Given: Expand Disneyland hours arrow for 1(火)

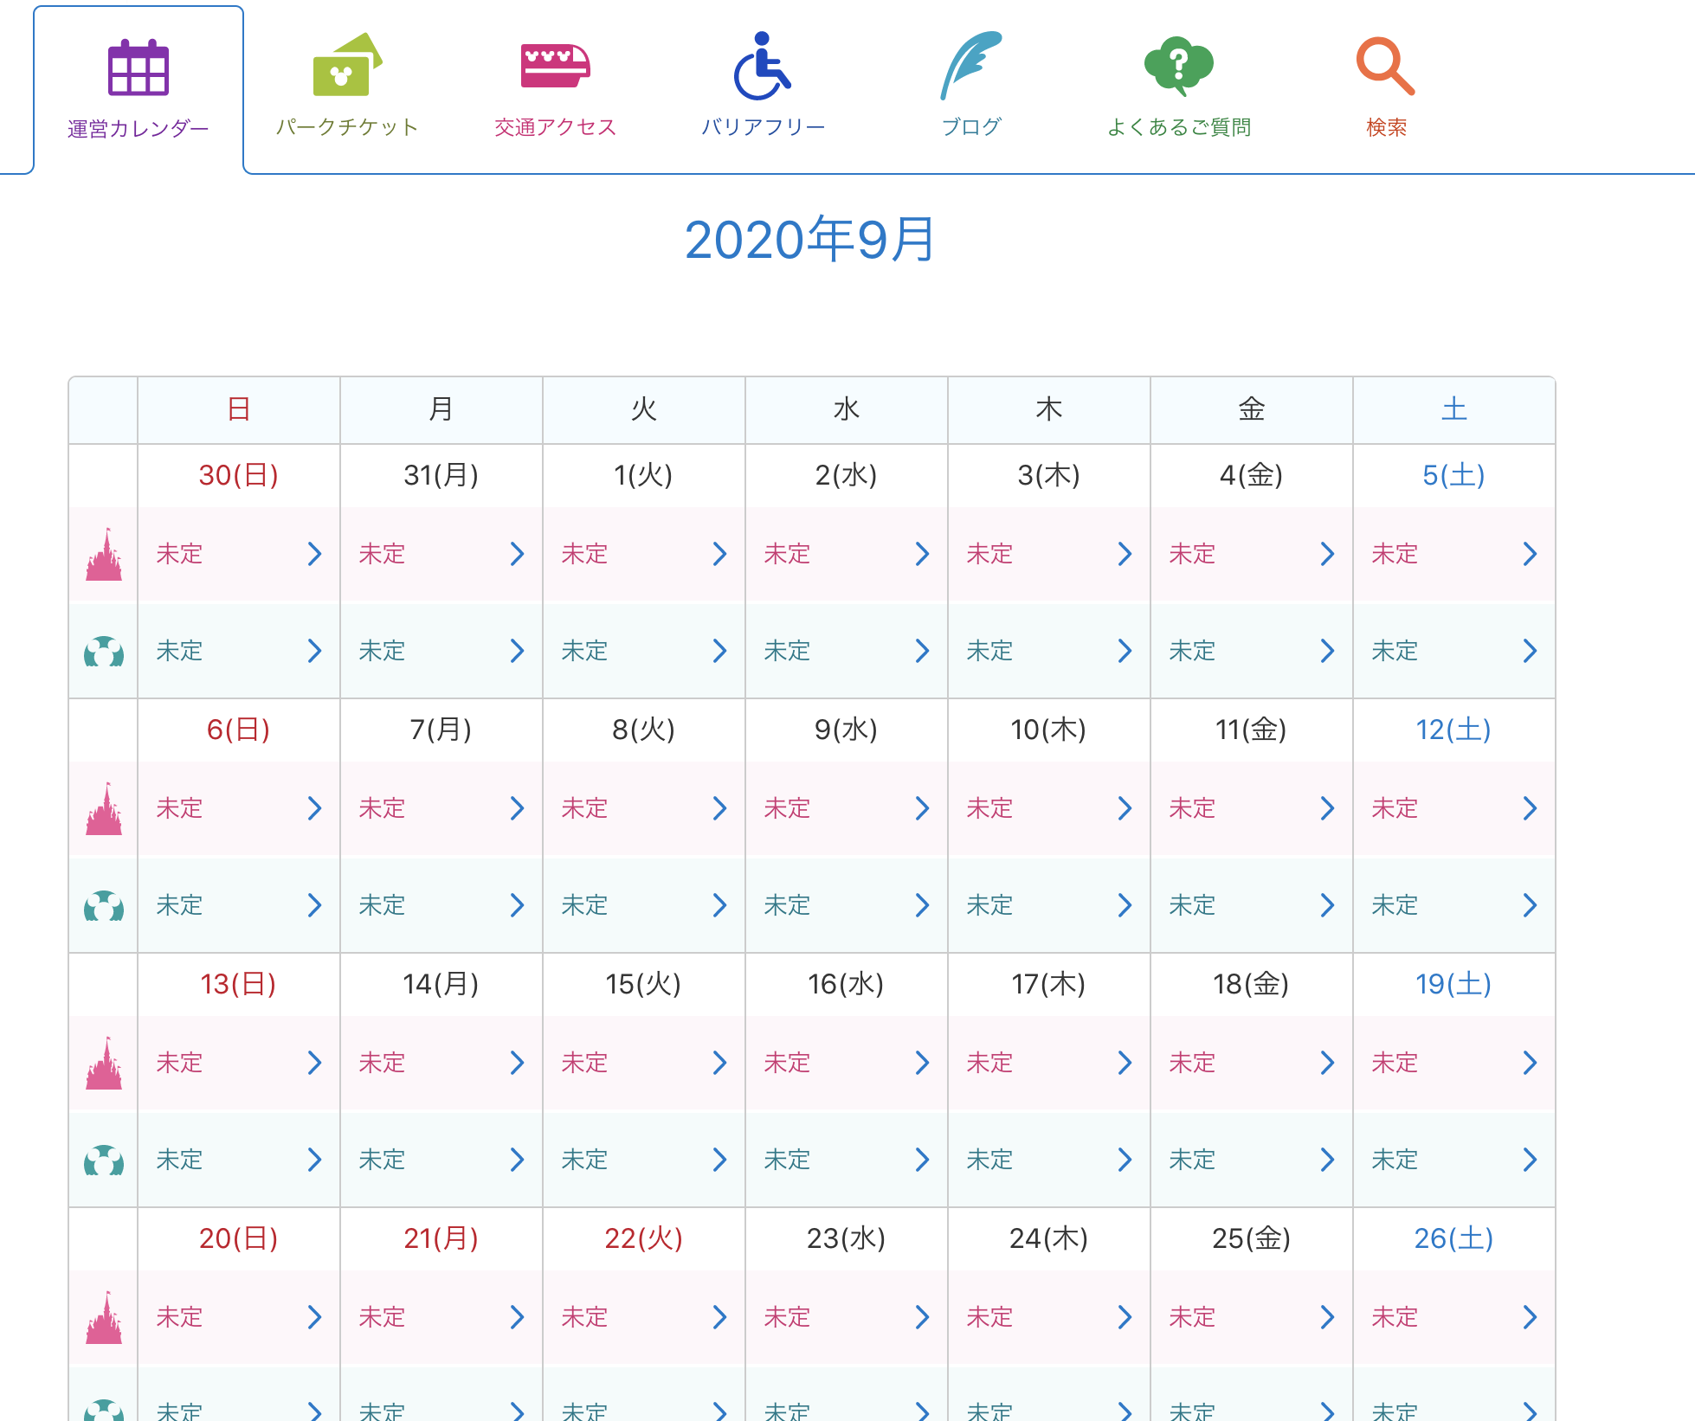Looking at the screenshot, I should [x=719, y=555].
